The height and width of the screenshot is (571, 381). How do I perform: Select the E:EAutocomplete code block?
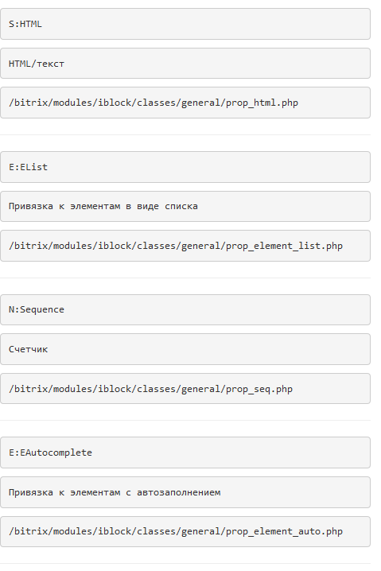[185, 453]
